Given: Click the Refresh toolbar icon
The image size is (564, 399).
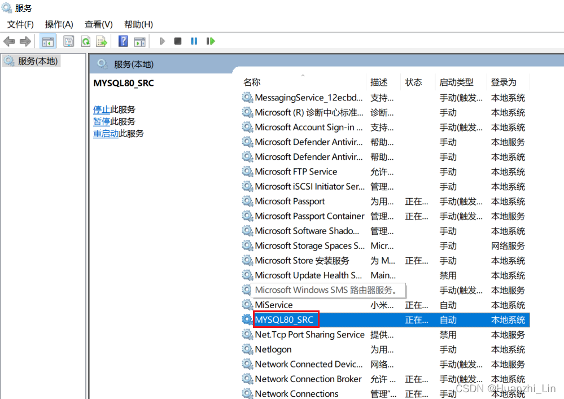Looking at the screenshot, I should pyautogui.click(x=86, y=41).
